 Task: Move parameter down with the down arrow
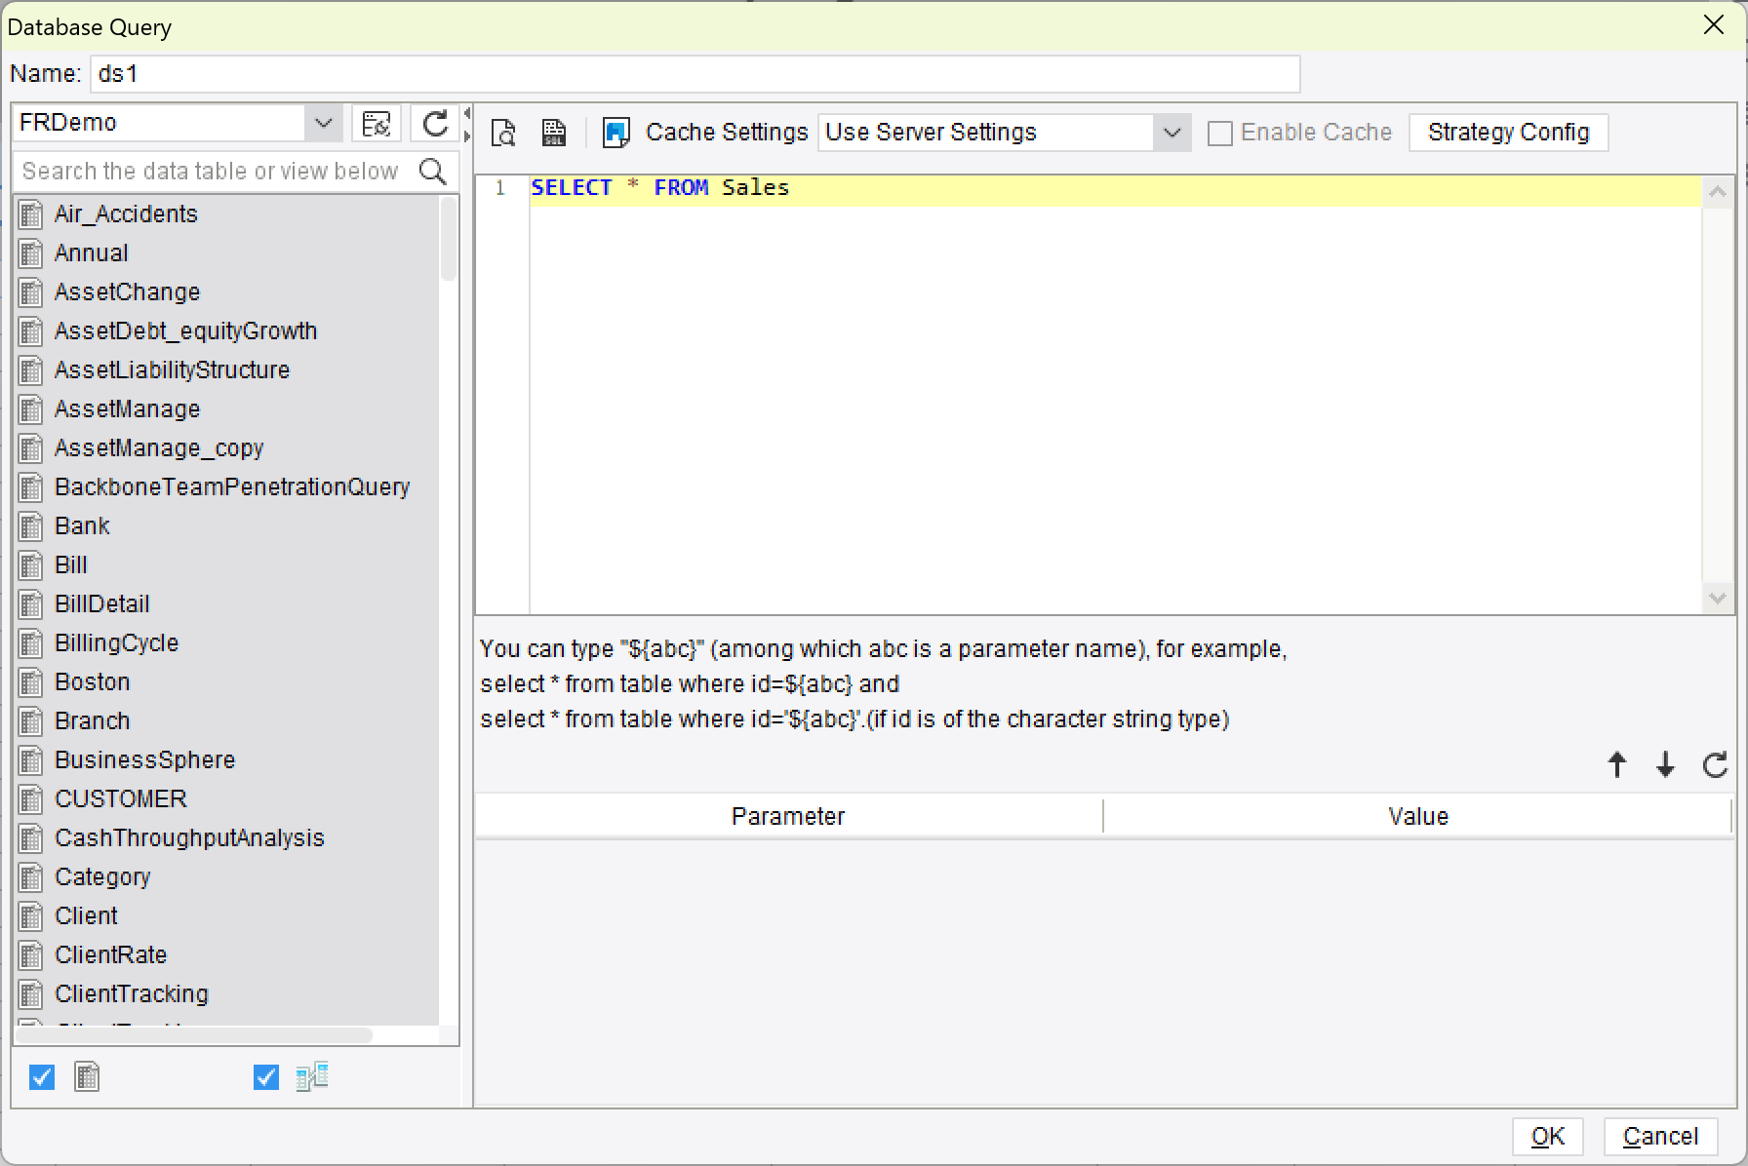pos(1665,764)
